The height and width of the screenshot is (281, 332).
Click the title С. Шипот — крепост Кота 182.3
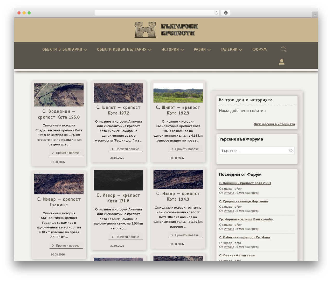(x=178, y=110)
